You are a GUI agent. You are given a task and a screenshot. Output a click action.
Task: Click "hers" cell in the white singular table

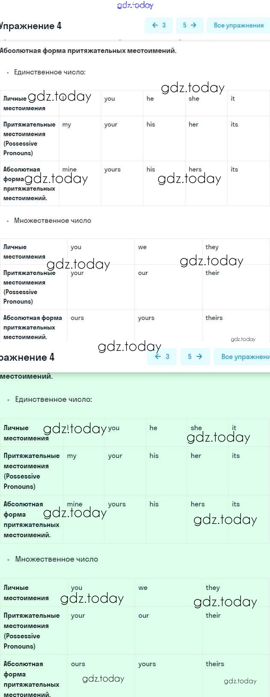click(x=195, y=170)
